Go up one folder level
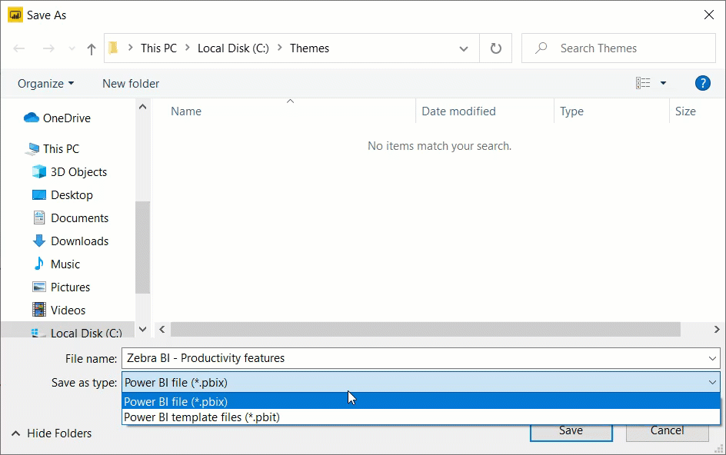 (x=92, y=48)
